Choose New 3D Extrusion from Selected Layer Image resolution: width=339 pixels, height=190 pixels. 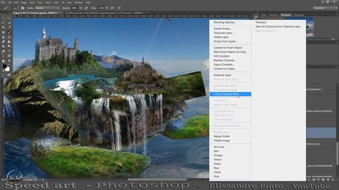tap(279, 26)
